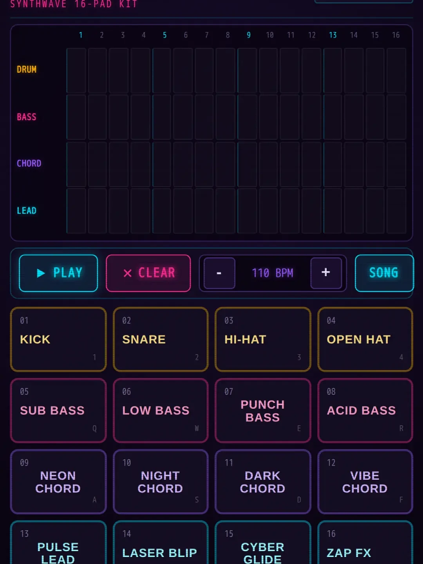Start playback with the PLAY button
This screenshot has height=564, width=423.
(58, 273)
